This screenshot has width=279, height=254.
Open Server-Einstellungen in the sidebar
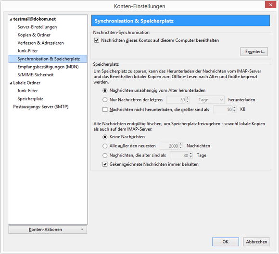(x=37, y=27)
